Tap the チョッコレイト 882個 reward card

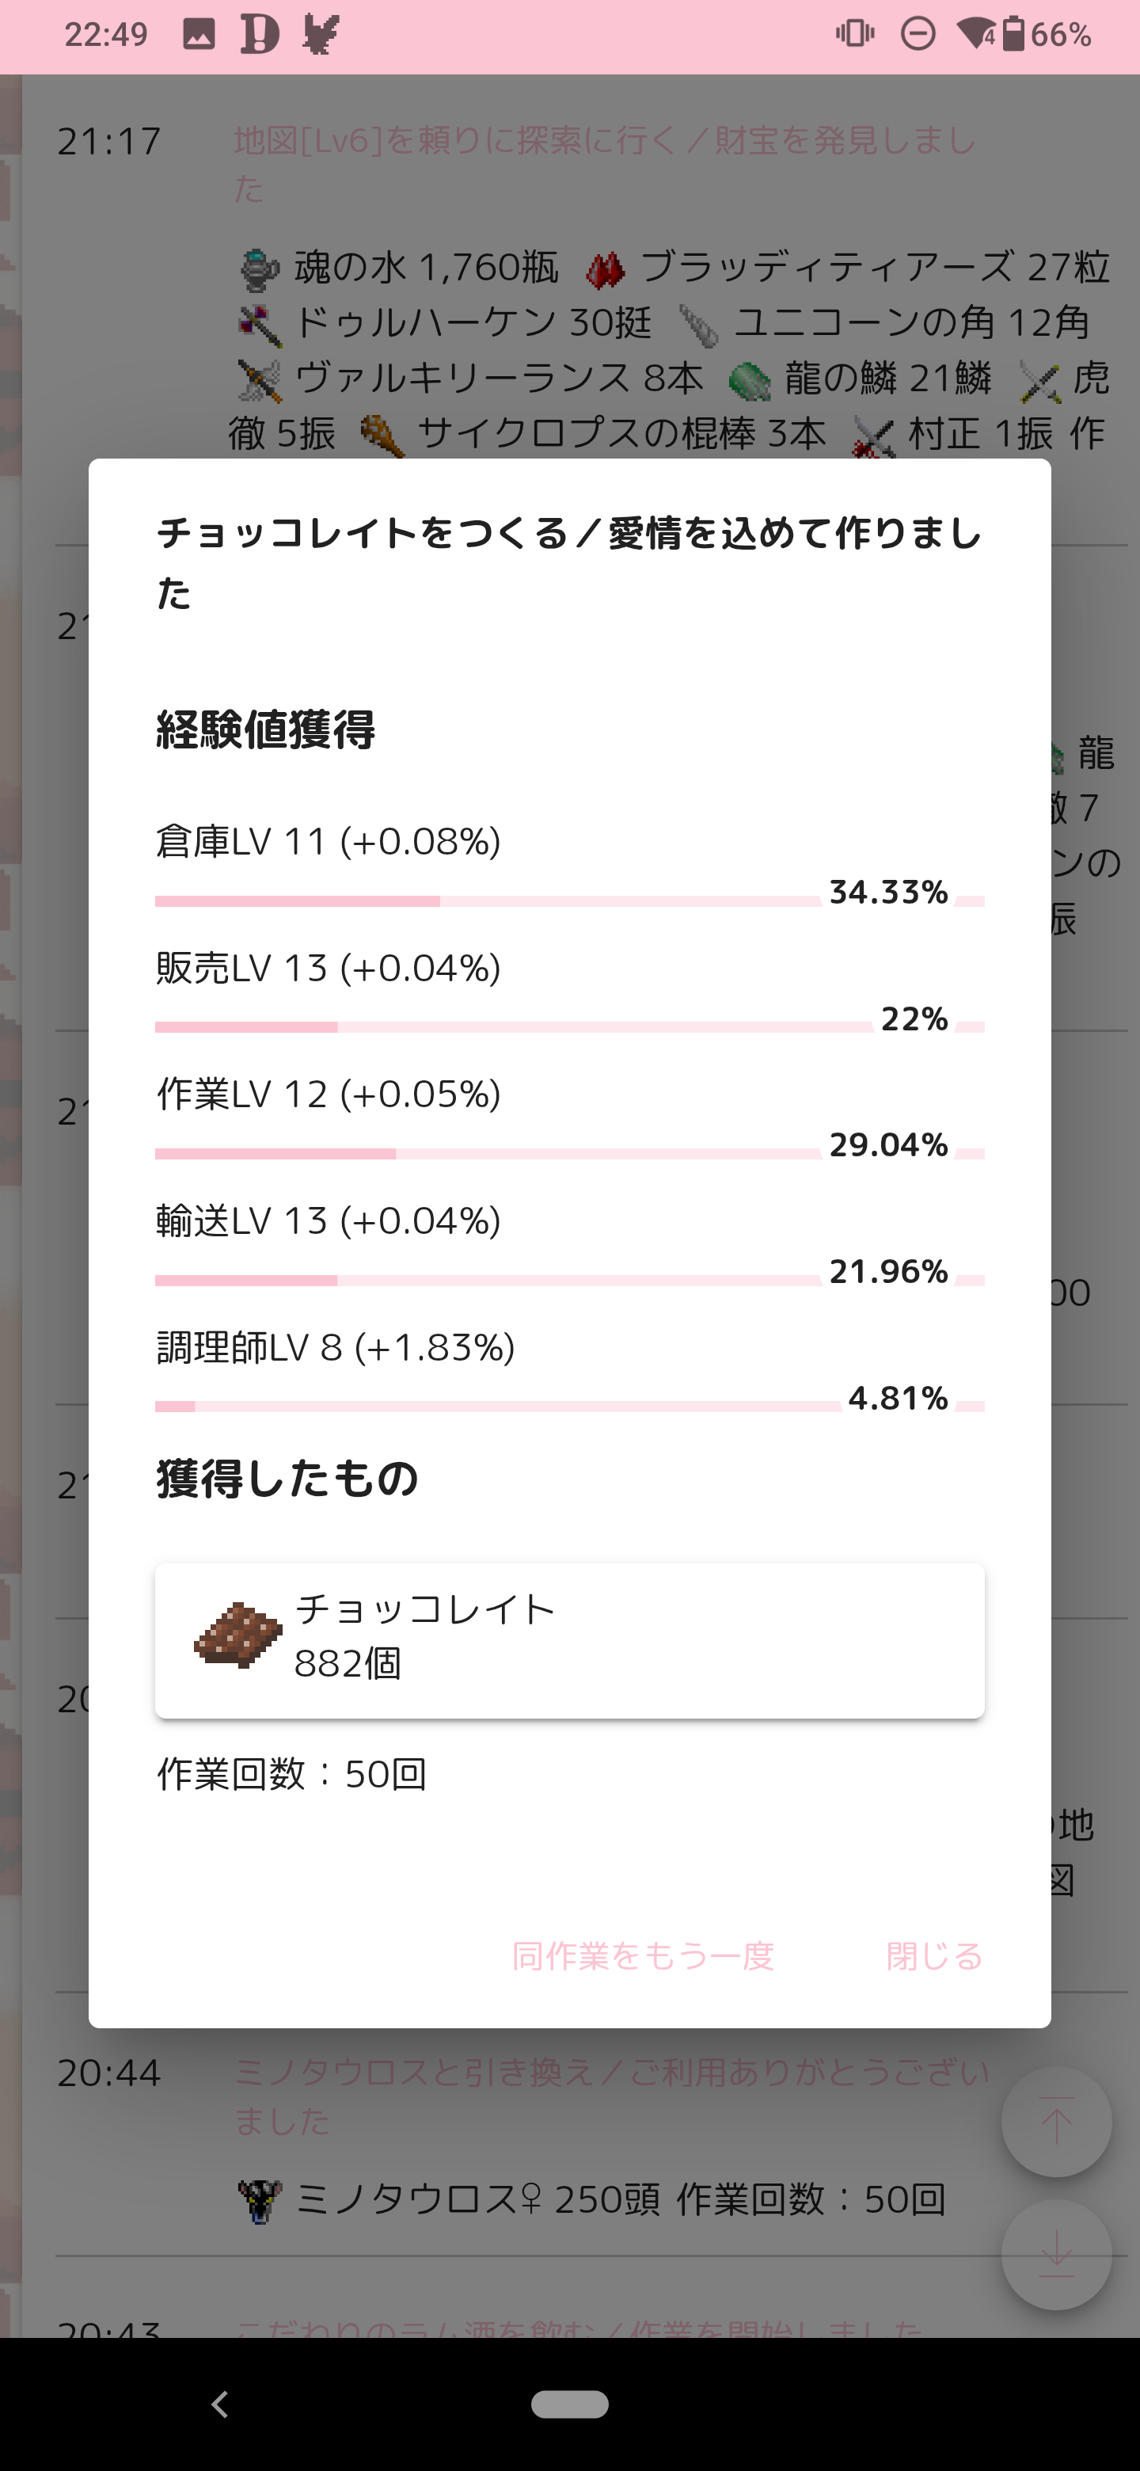[x=569, y=1641]
